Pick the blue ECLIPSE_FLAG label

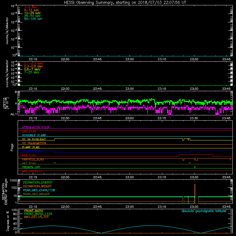(32, 151)
